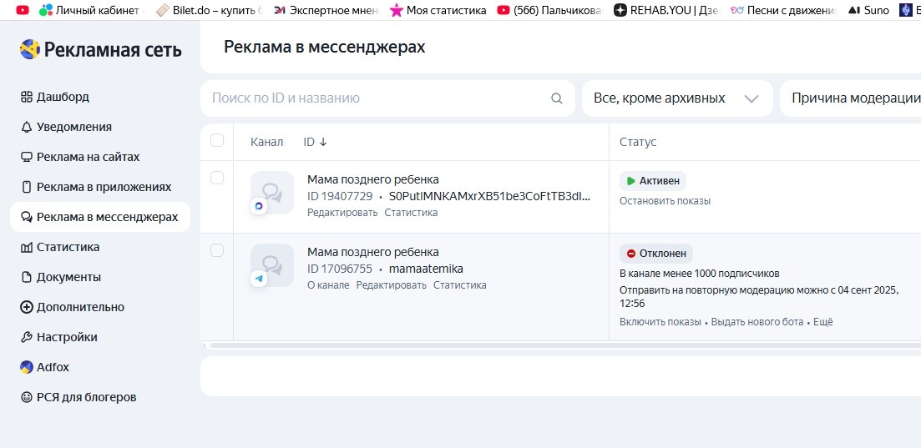Check the row for ID 19407729
921x448 pixels.
pos(217,178)
